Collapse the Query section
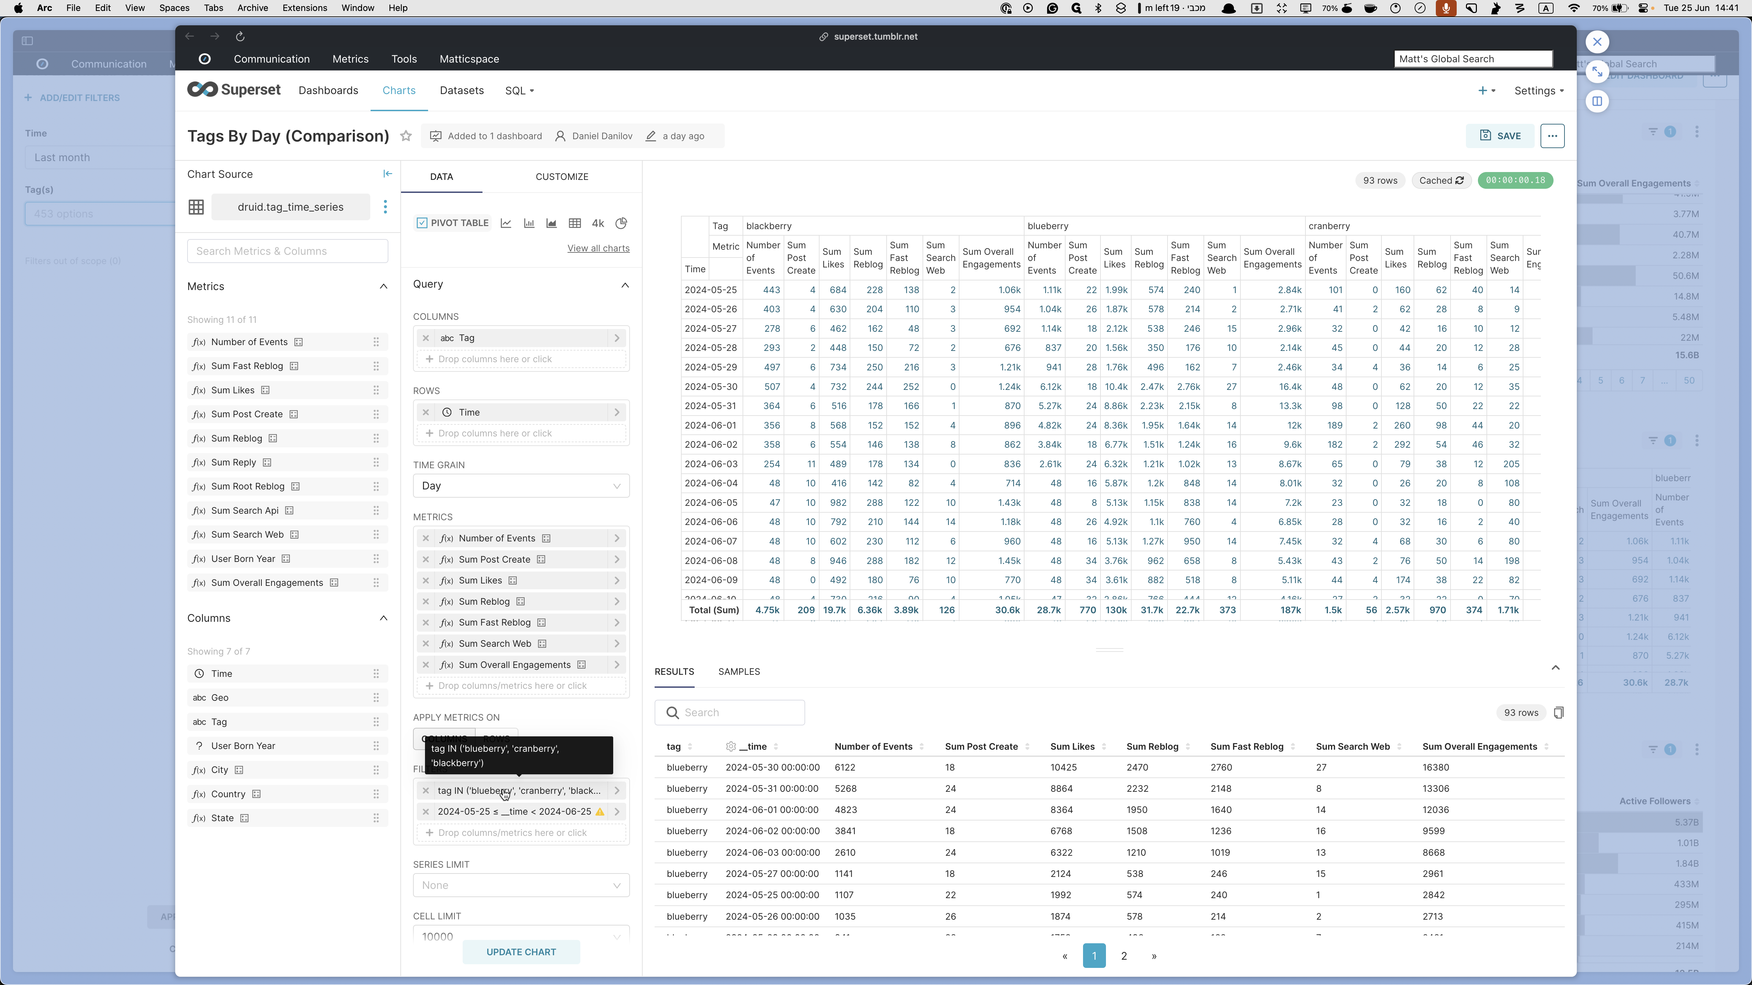Image resolution: width=1752 pixels, height=985 pixels. [625, 285]
